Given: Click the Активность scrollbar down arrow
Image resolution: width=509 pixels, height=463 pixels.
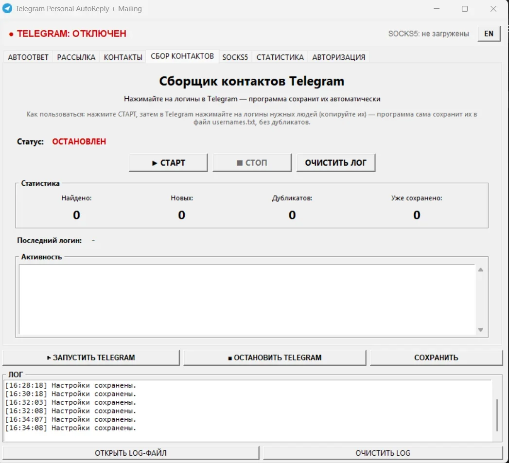Looking at the screenshot, I should pos(481,330).
